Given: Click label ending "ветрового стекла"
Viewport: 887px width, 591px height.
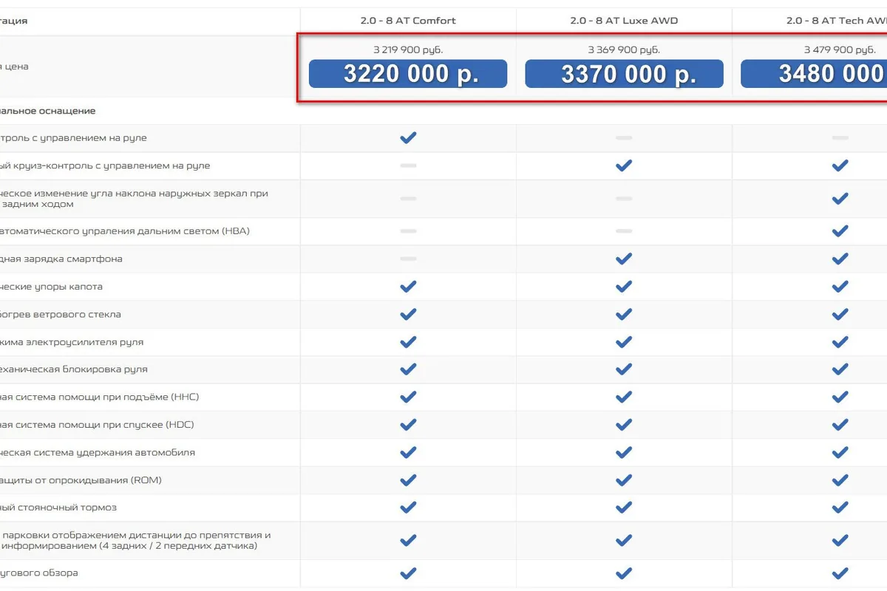Looking at the screenshot, I should [x=61, y=315].
